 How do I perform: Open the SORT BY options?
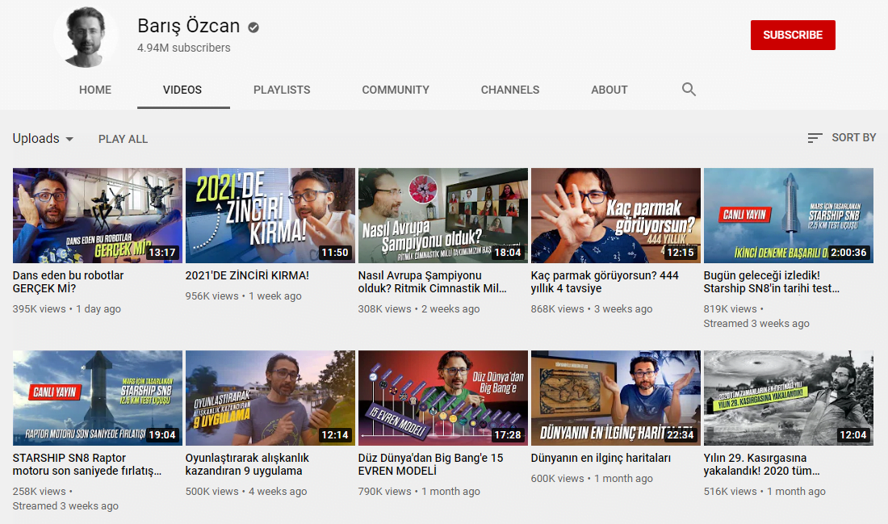(x=854, y=138)
